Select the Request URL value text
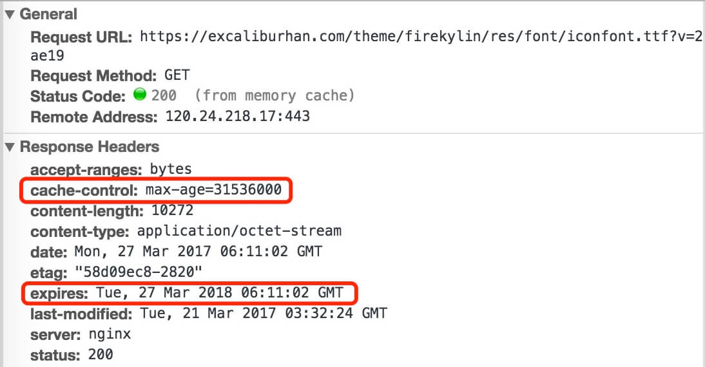The height and width of the screenshot is (367, 705). point(367,46)
